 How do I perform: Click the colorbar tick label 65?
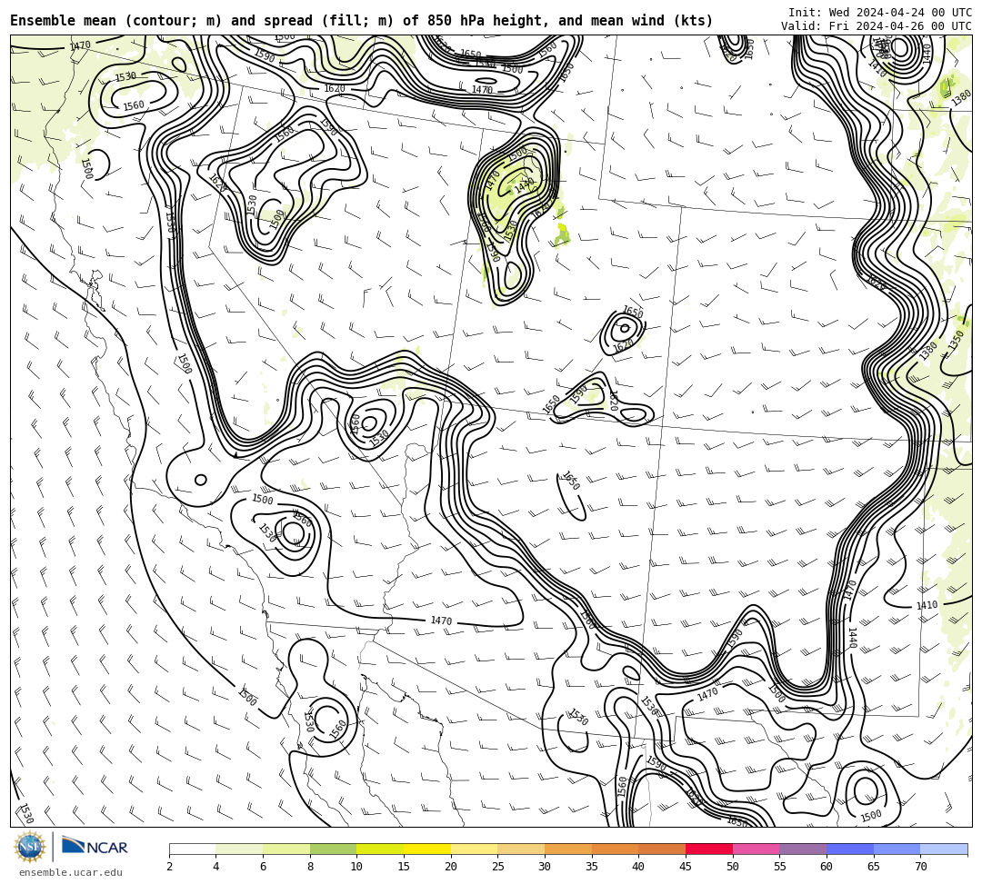point(874,867)
